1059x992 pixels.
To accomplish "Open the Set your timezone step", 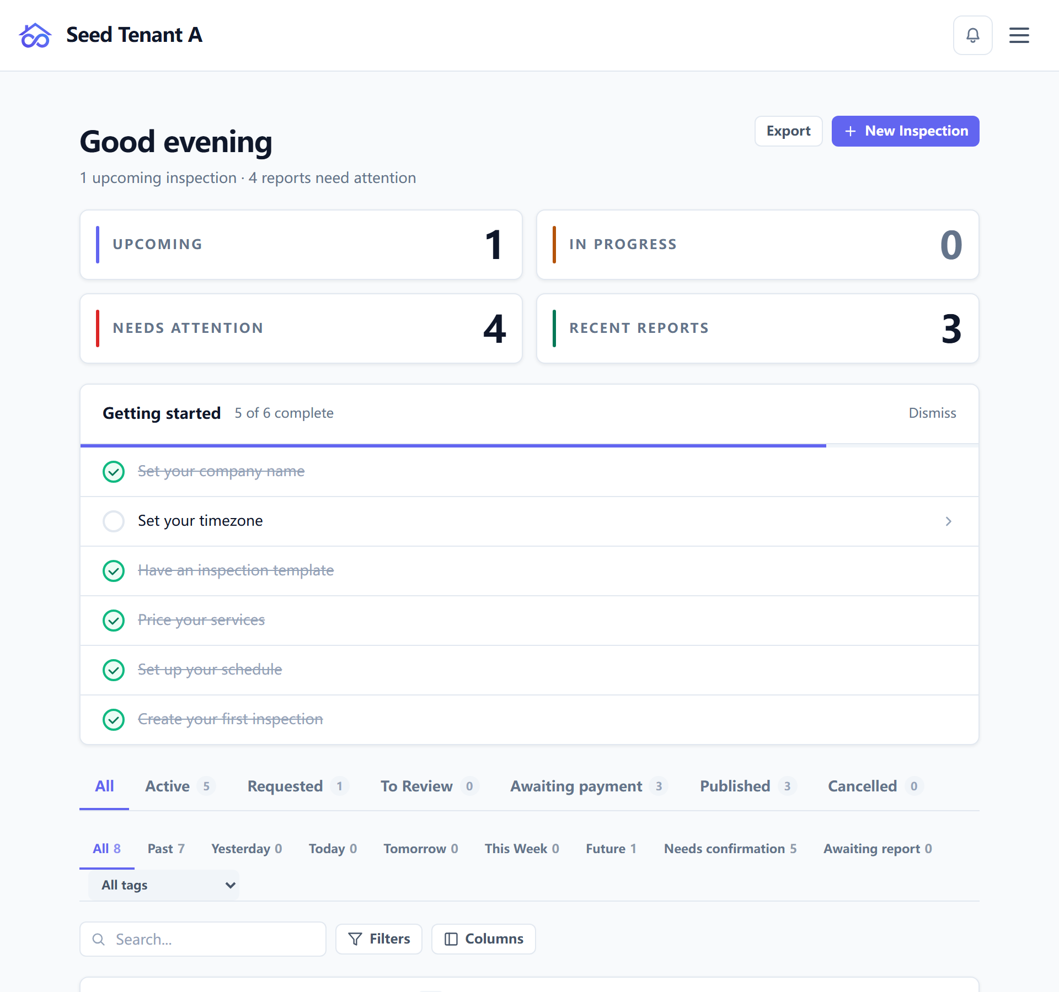I will tap(529, 521).
